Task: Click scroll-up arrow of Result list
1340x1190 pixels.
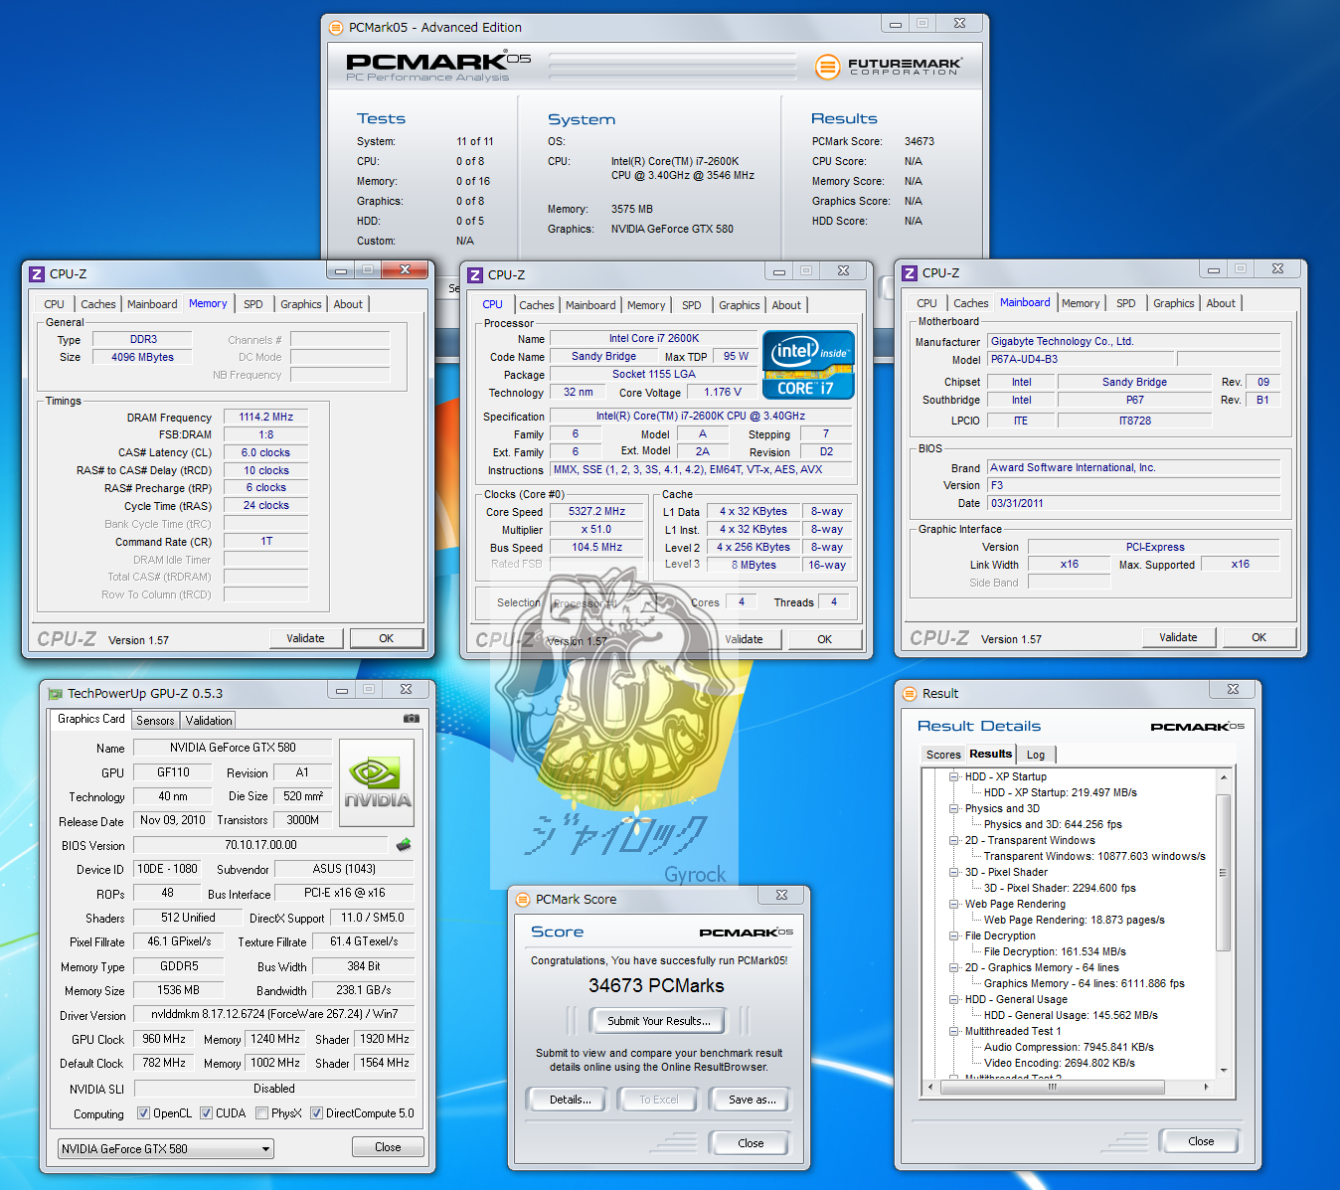Action: (x=1224, y=777)
